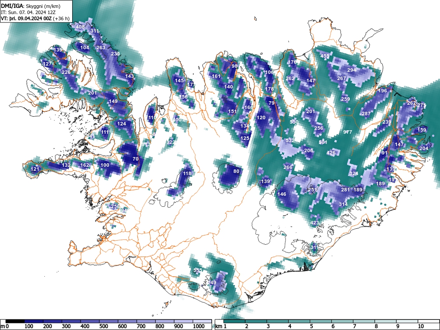Click the visibility value 287 on the map

pyautogui.click(x=366, y=114)
